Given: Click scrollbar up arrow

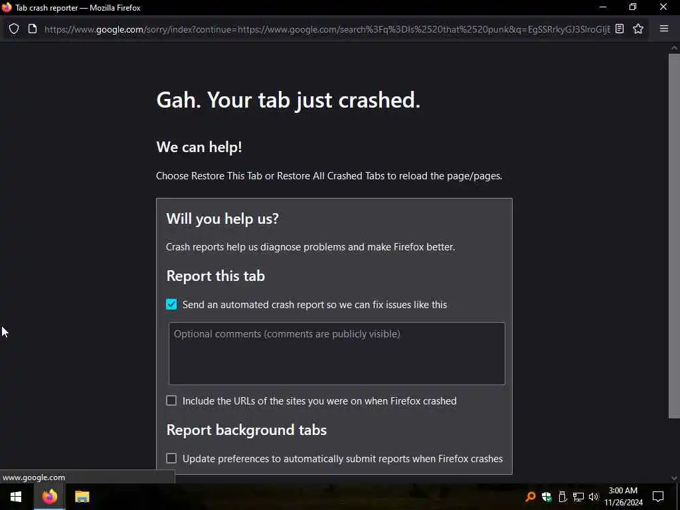Looking at the screenshot, I should (x=674, y=48).
